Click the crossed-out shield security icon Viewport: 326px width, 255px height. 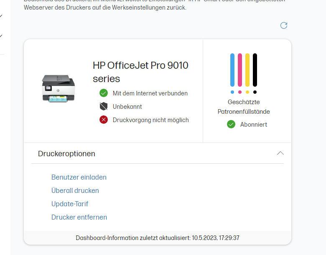pos(104,107)
